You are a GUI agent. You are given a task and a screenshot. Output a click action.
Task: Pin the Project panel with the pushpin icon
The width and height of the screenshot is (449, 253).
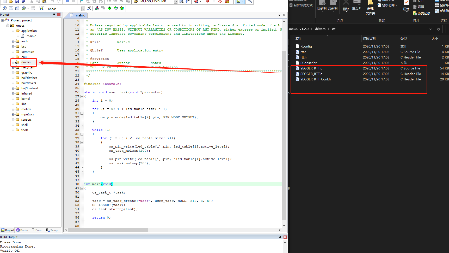[54, 15]
